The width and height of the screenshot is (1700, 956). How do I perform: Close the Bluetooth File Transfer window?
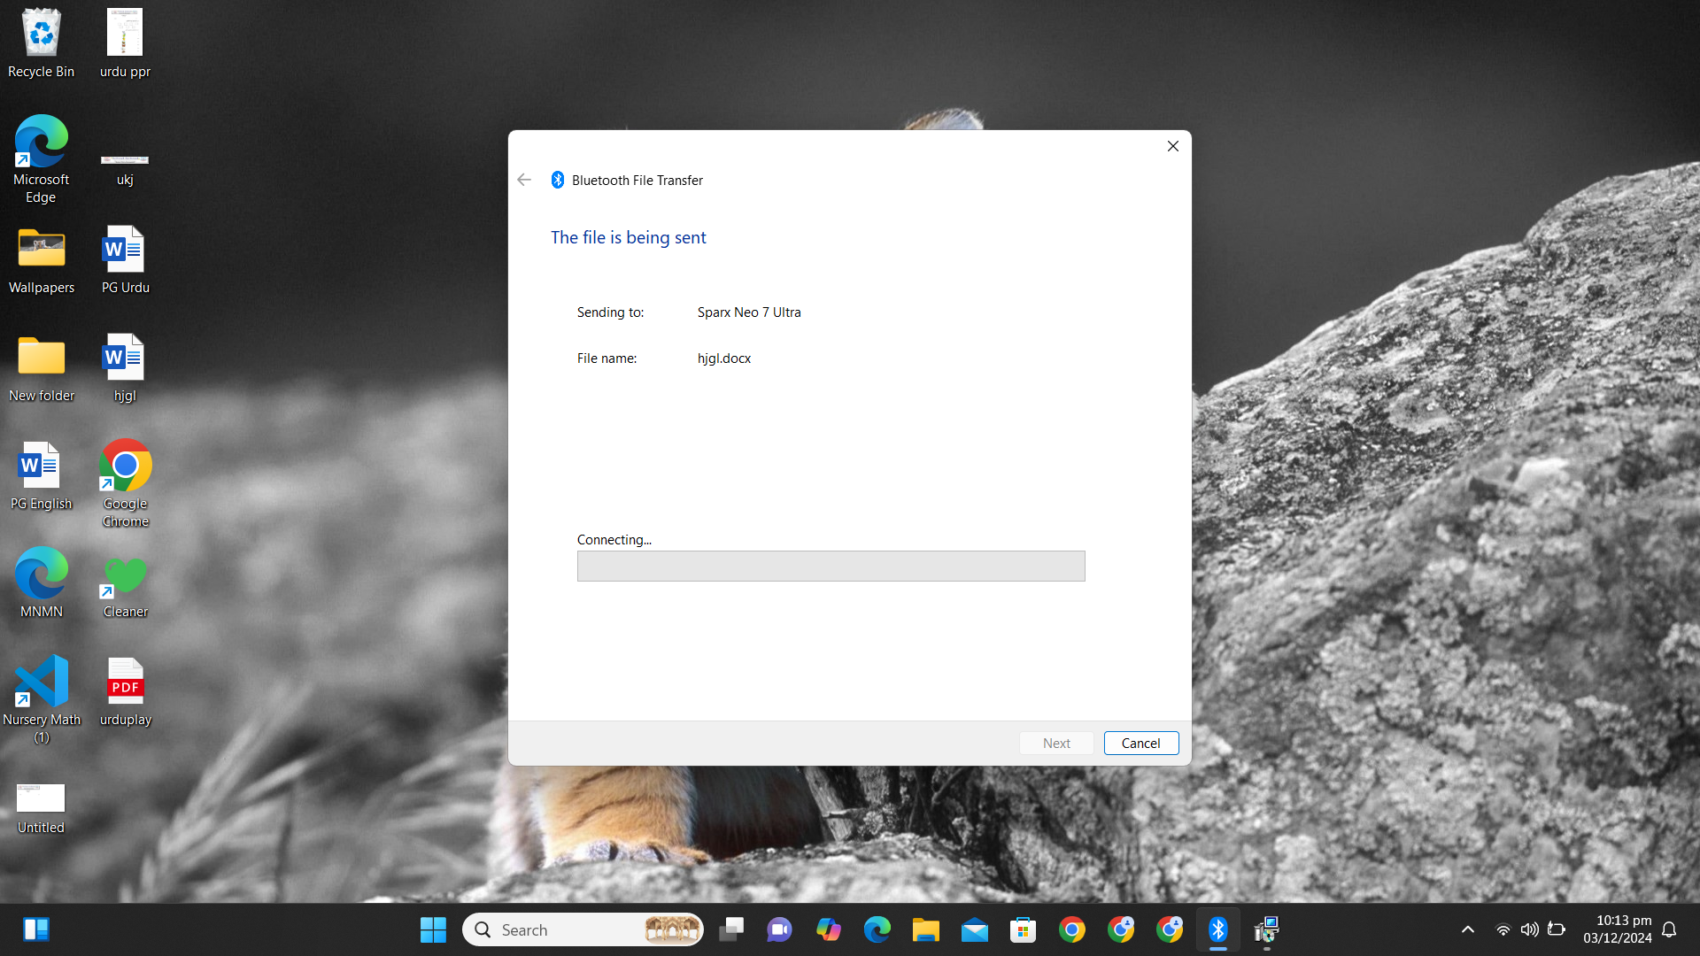click(x=1172, y=146)
